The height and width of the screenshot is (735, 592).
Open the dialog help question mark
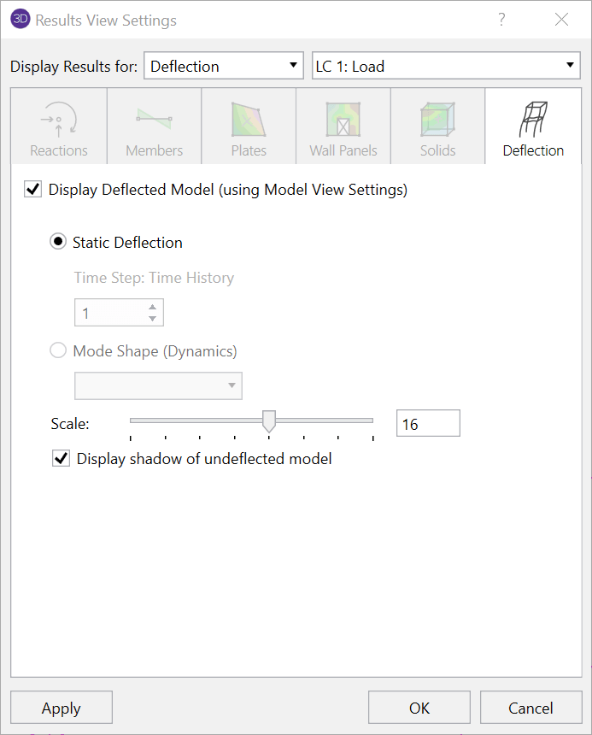click(501, 19)
